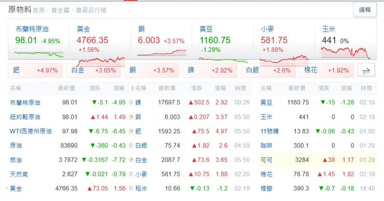Select the 鈀 +4.97% gainer chip
Image resolution: width=384 pixels, height=201 pixels.
point(35,71)
